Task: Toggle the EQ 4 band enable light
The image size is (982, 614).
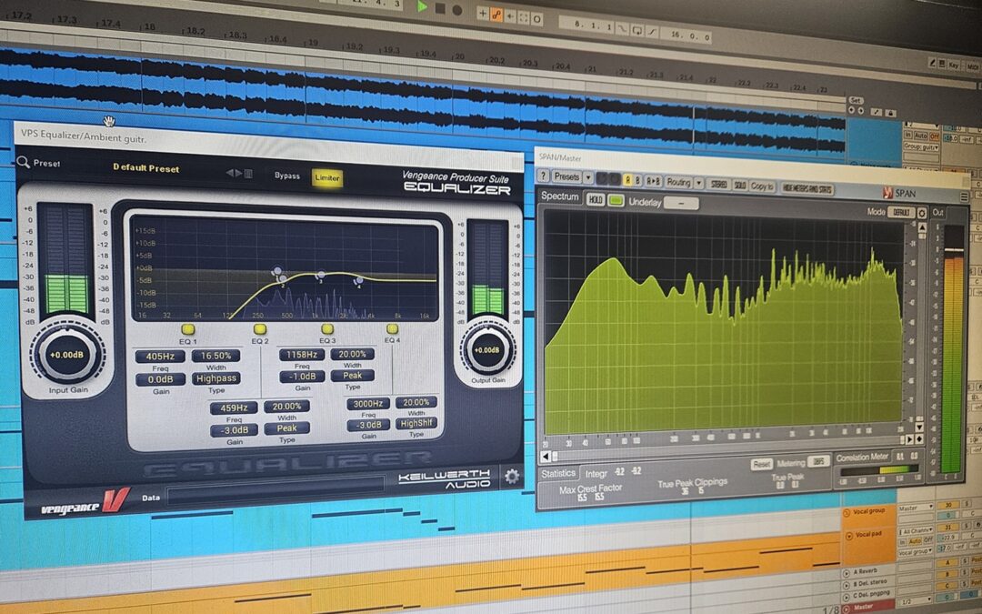Action: [392, 328]
